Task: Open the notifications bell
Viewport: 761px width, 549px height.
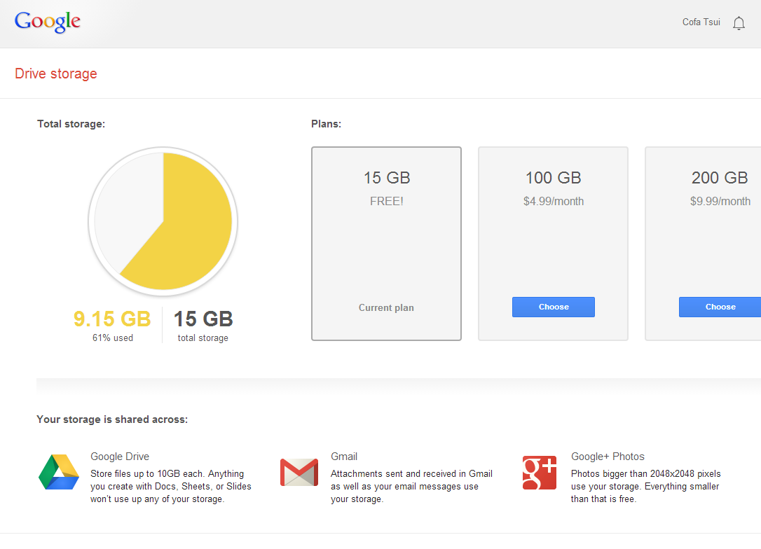Action: click(x=739, y=23)
